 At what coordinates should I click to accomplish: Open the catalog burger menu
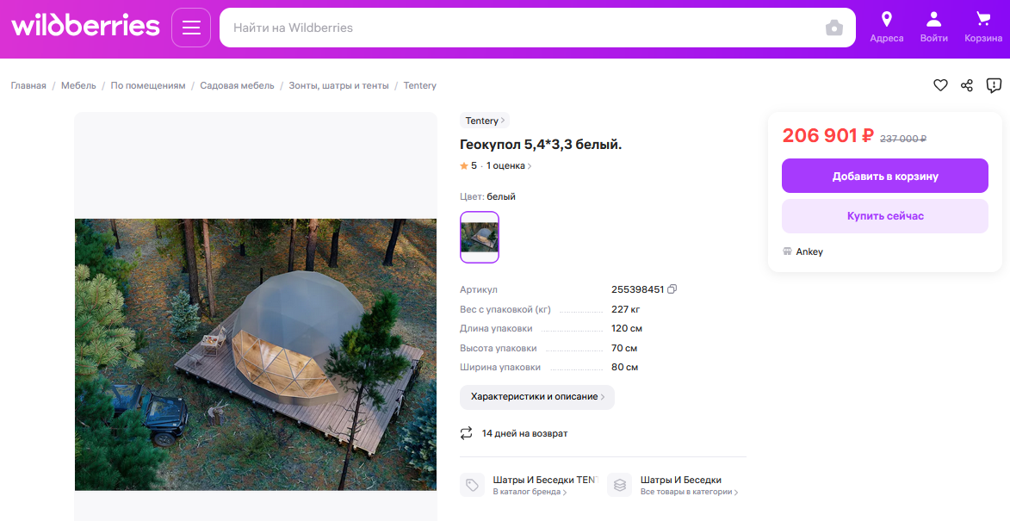(x=190, y=27)
